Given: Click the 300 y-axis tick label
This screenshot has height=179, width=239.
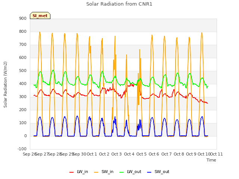Looking at the screenshot, I should (23, 97).
